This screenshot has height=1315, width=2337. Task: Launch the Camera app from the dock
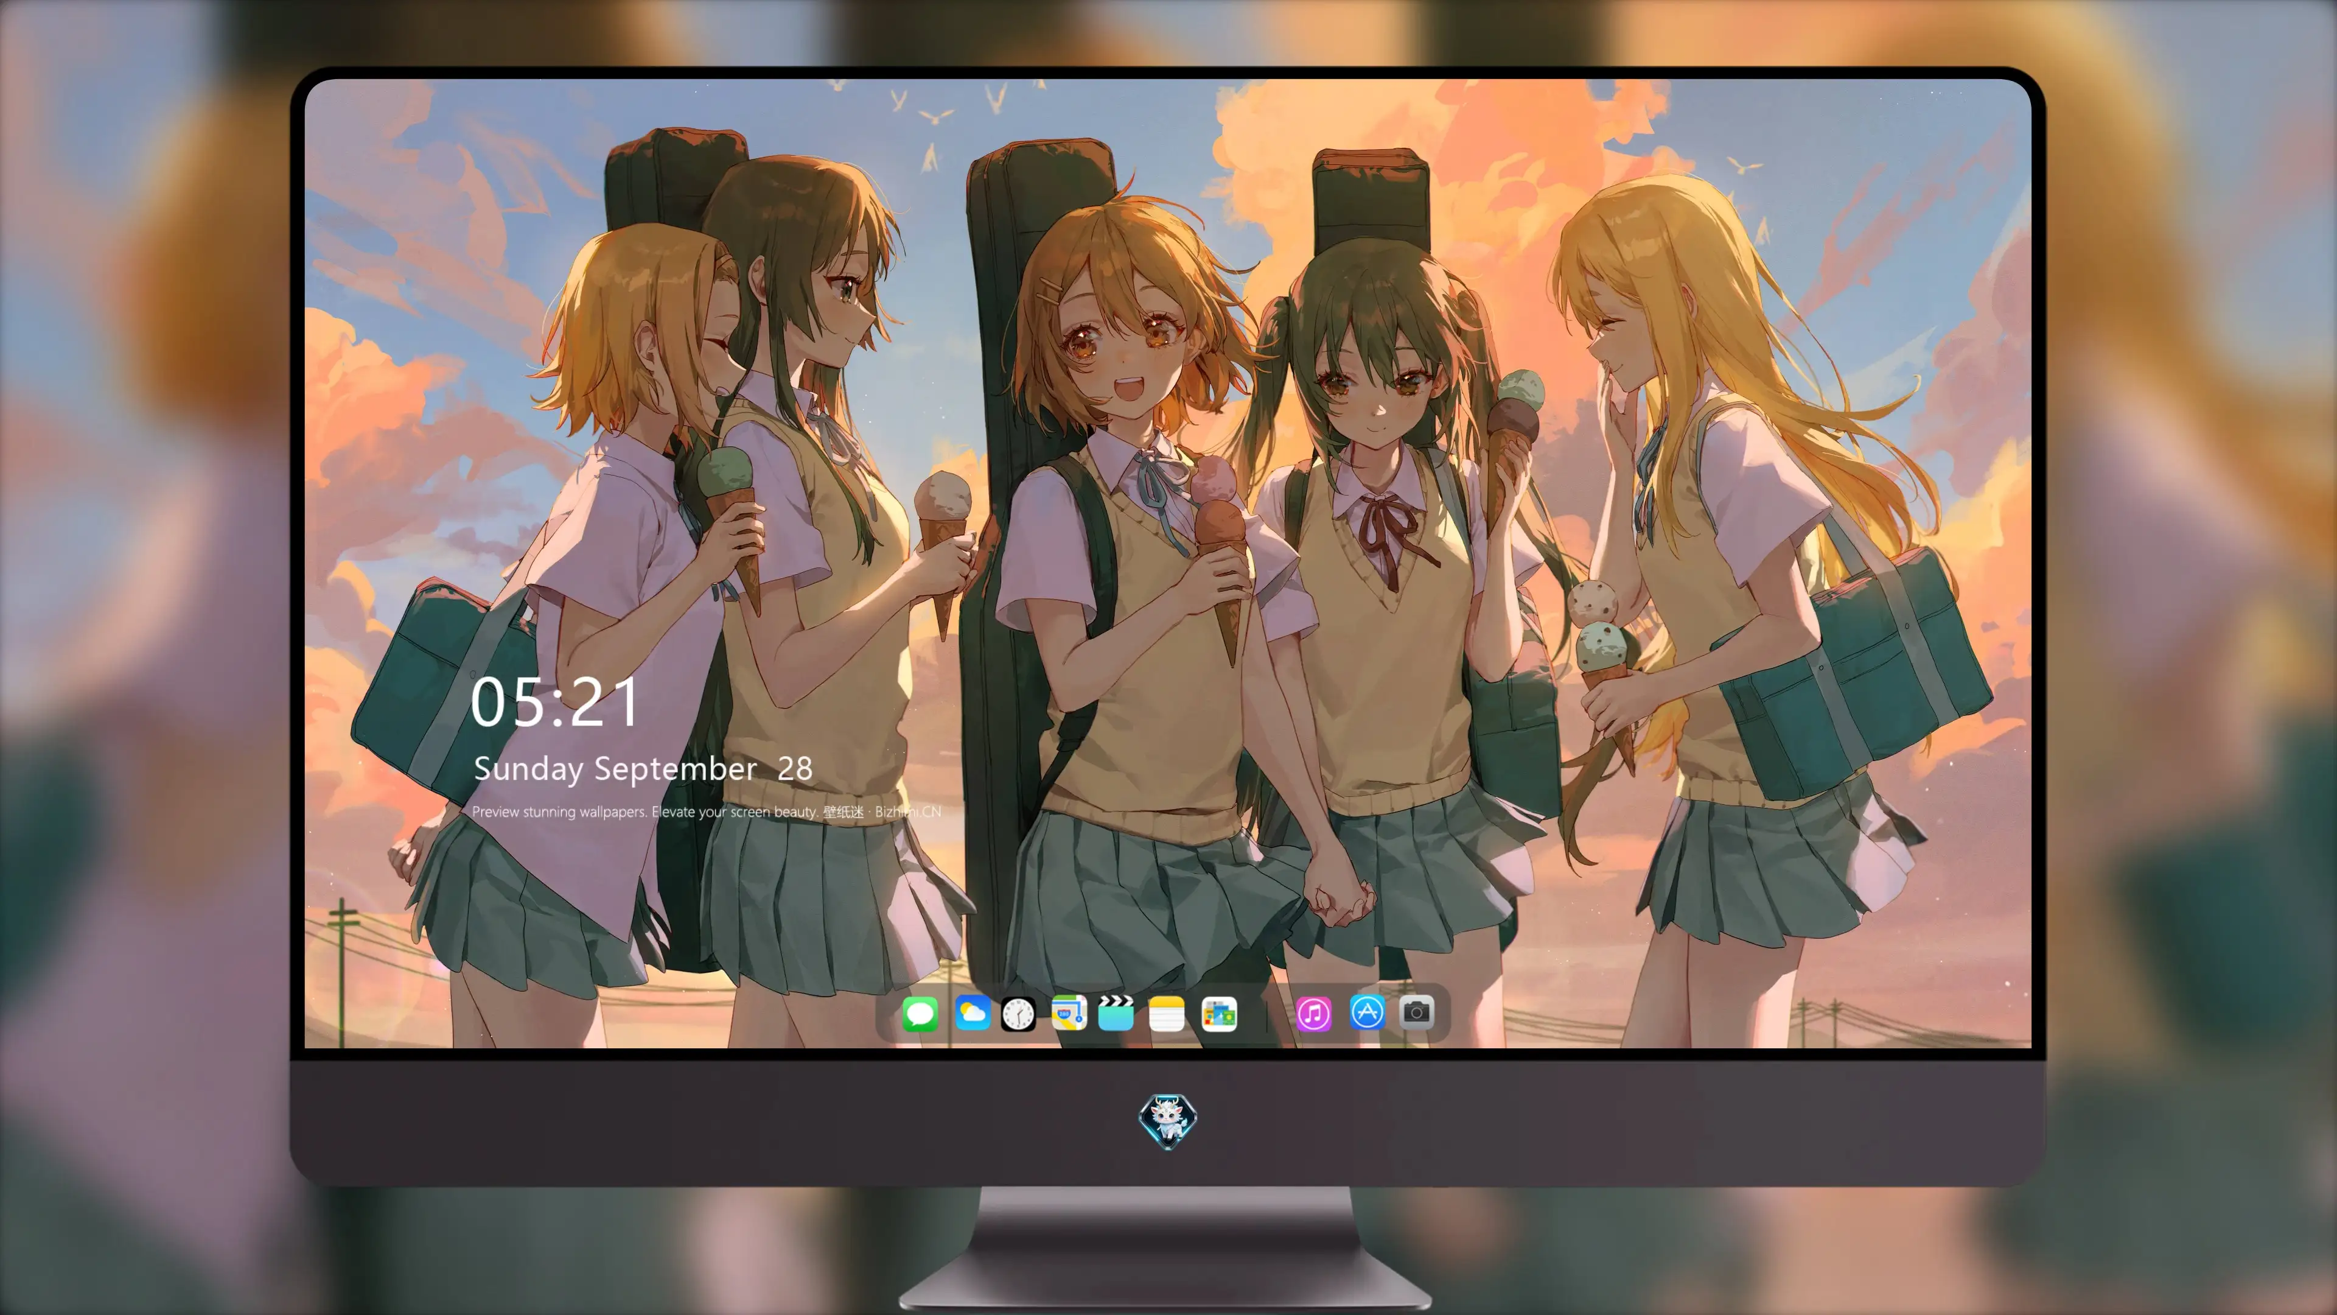[x=1416, y=1012]
